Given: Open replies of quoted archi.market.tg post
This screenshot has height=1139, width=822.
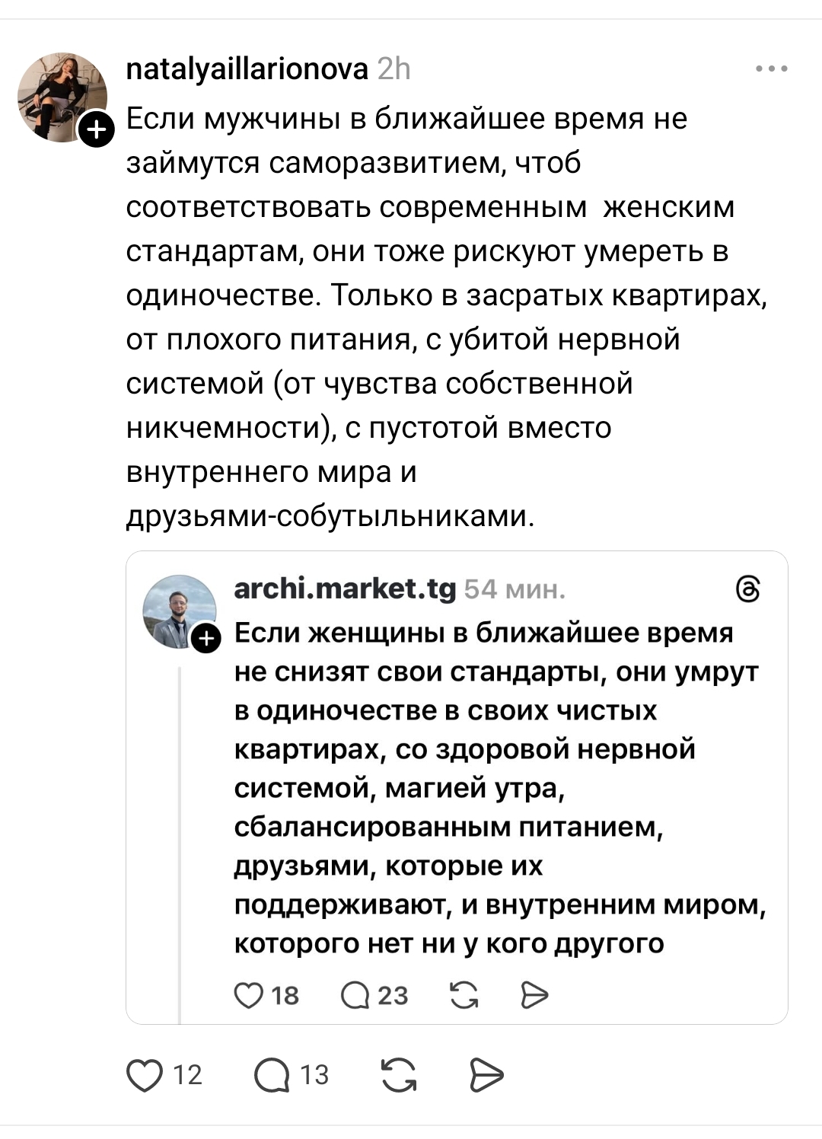Looking at the screenshot, I should coord(355,995).
